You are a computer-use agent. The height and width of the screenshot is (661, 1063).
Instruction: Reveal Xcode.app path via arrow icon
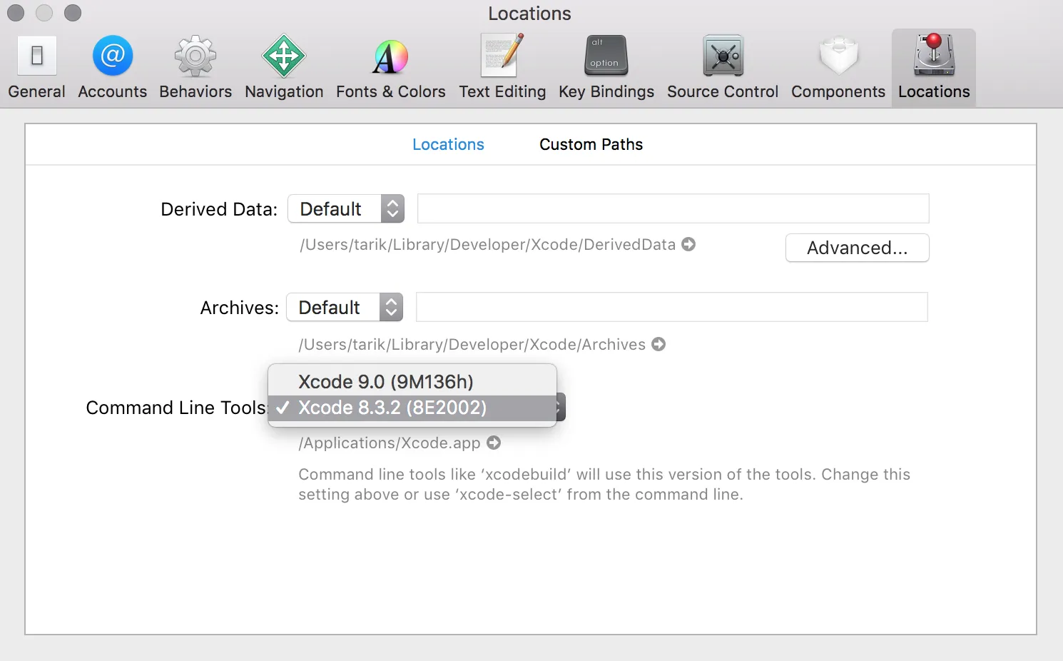click(494, 443)
